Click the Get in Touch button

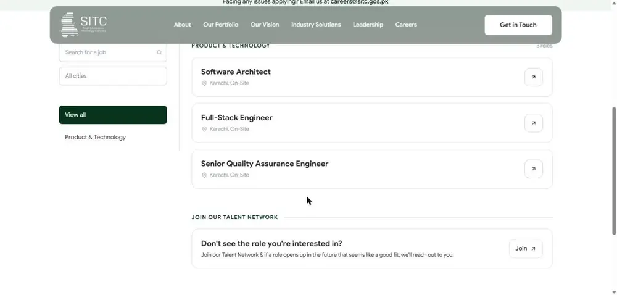[x=518, y=25]
